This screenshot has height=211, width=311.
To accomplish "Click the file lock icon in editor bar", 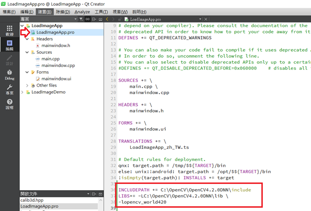I will [x=120, y=19].
